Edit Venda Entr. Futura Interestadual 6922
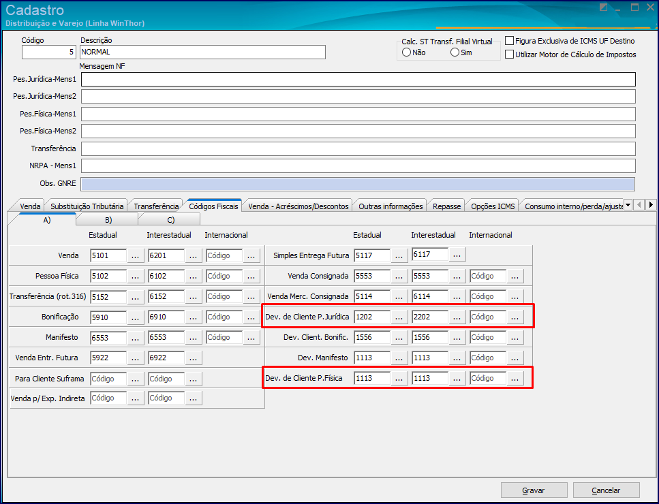The image size is (659, 504). click(166, 358)
